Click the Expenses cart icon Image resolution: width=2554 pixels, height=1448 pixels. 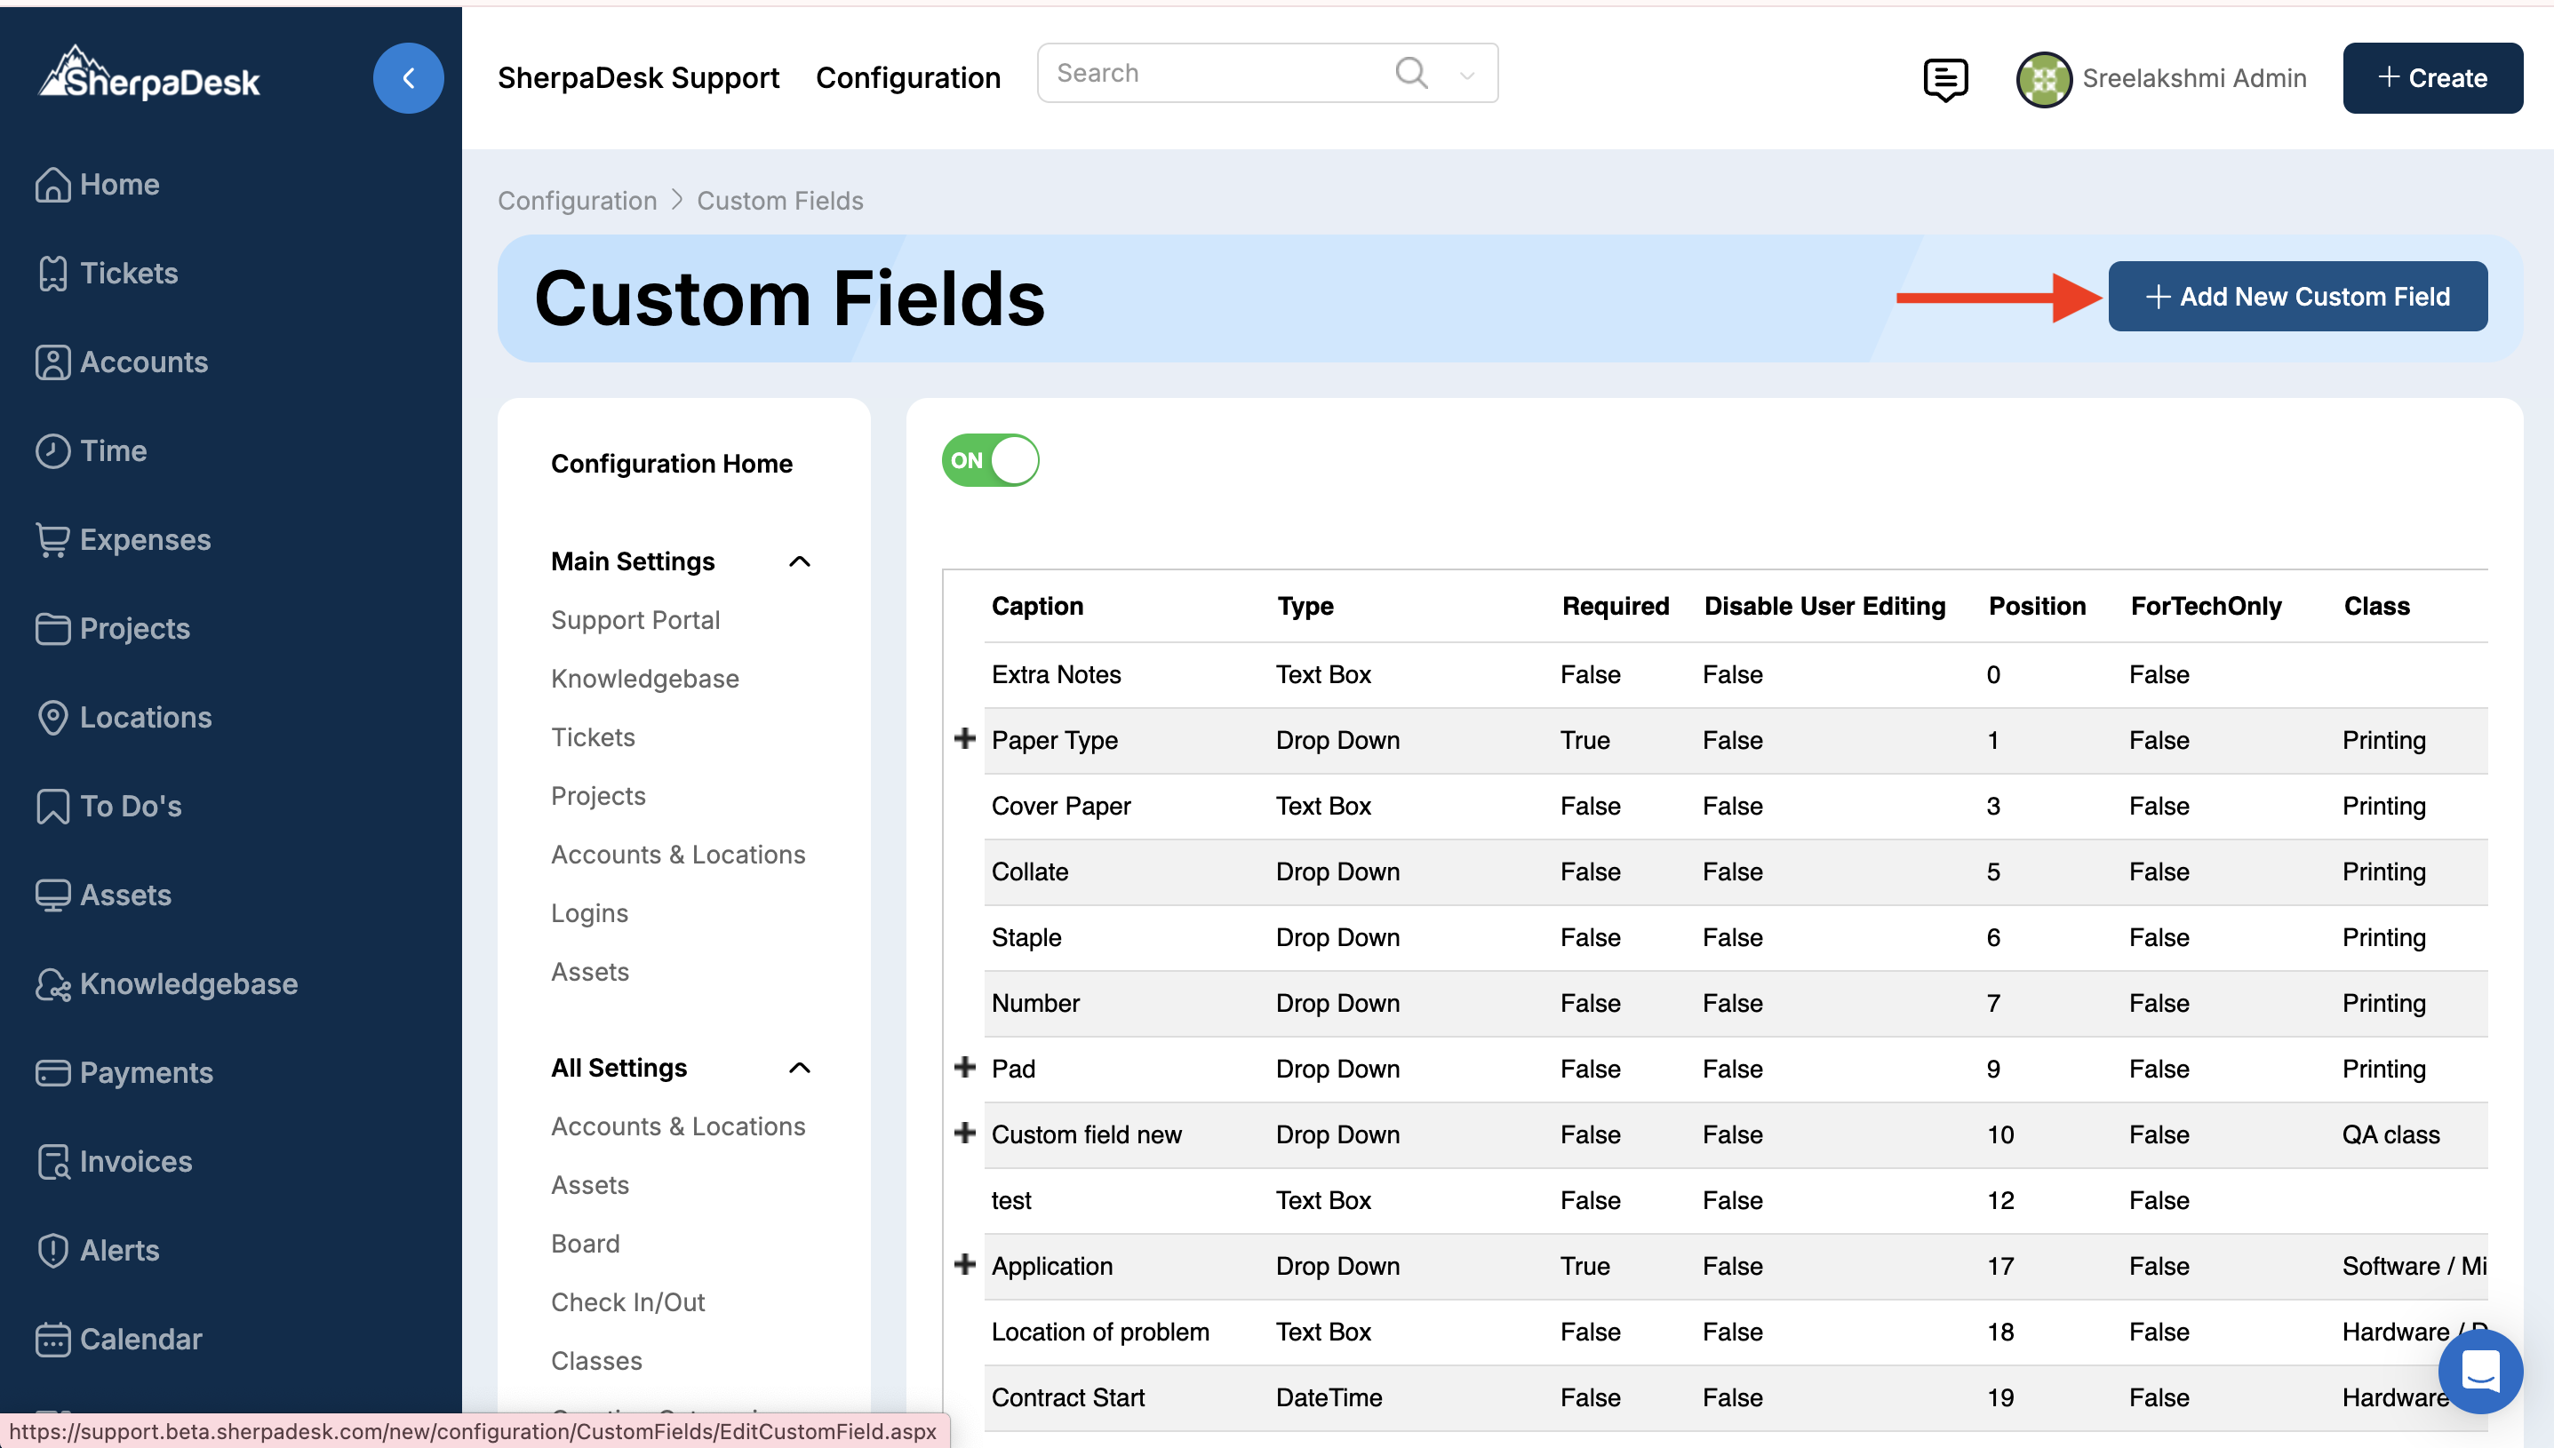click(52, 539)
